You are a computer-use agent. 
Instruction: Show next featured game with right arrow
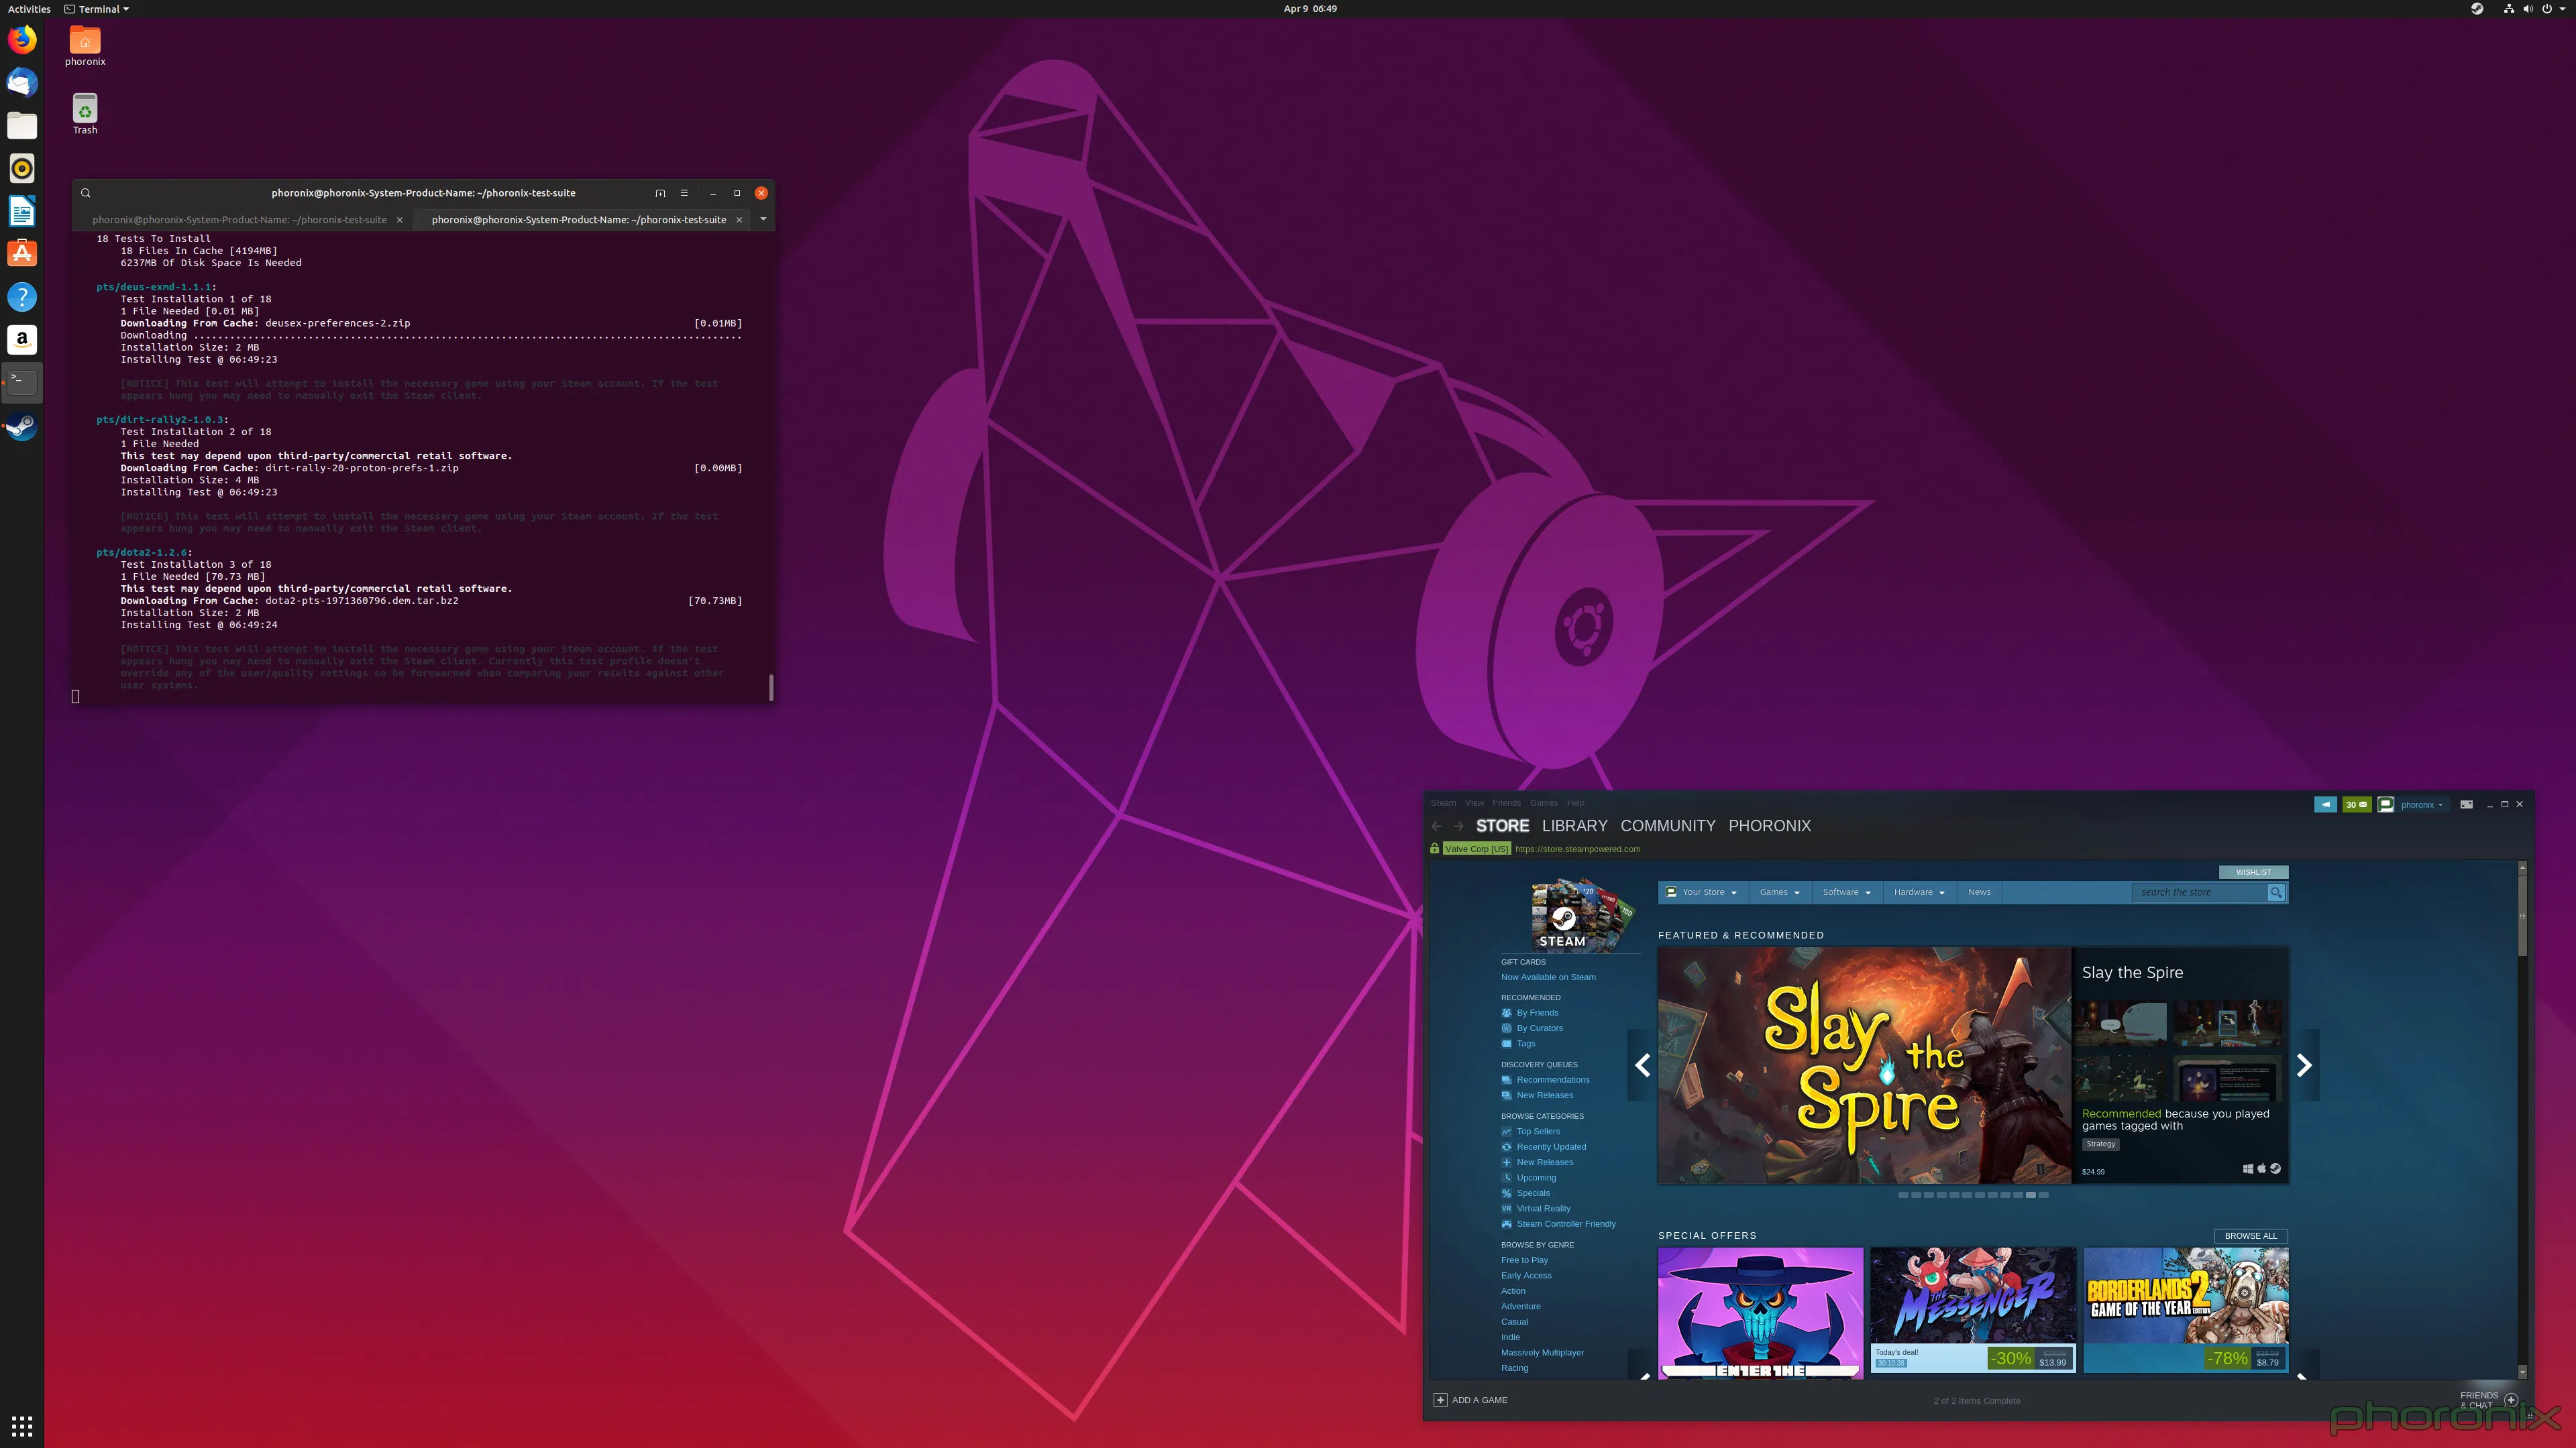pos(2304,1065)
